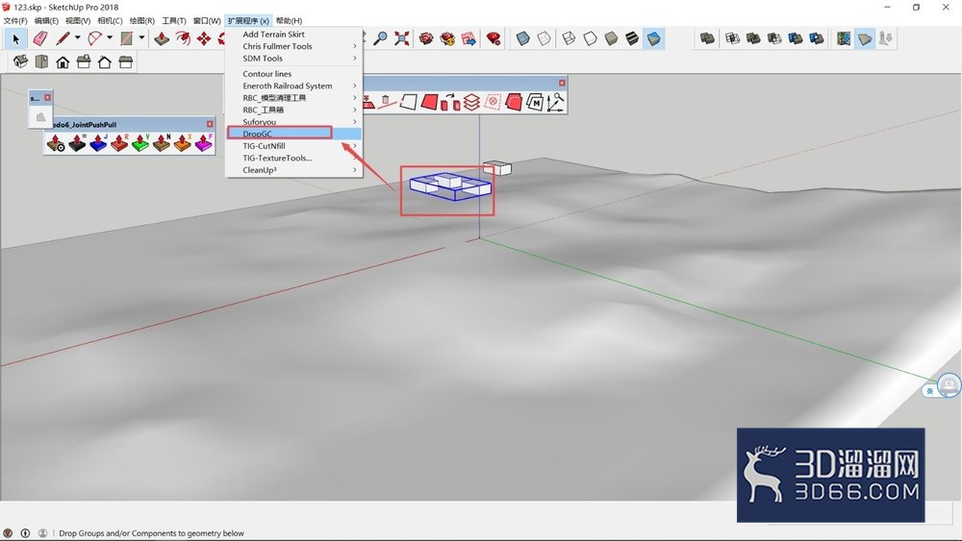Image resolution: width=962 pixels, height=541 pixels.
Task: Switch to Iso view
Action: (20, 61)
